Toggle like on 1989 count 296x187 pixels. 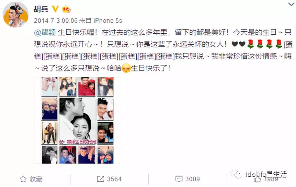[271, 179]
